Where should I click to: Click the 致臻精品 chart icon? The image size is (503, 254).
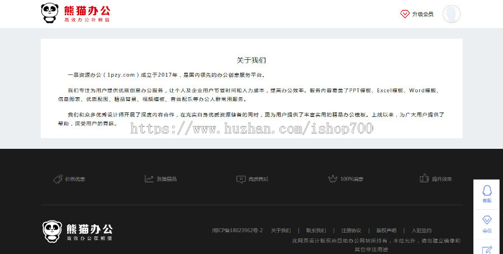[149, 179]
